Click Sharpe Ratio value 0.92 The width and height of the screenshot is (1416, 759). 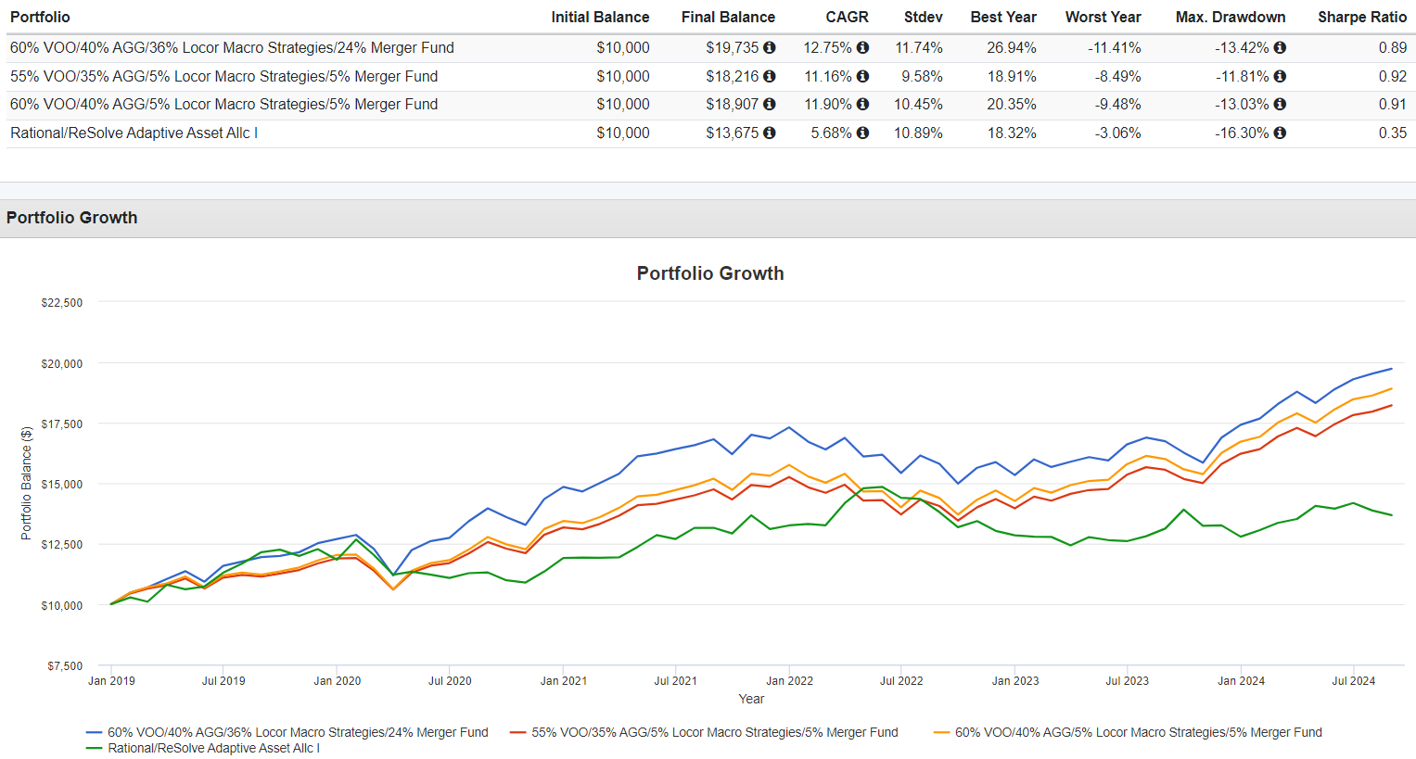pyautogui.click(x=1393, y=76)
